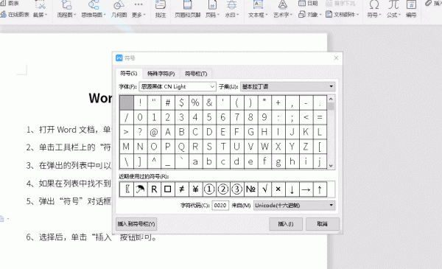Insert 日期 date from ribbon

[x=308, y=3]
